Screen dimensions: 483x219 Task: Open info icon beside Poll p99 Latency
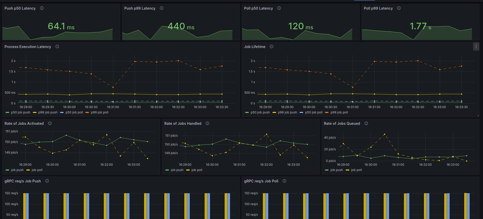click(x=399, y=8)
